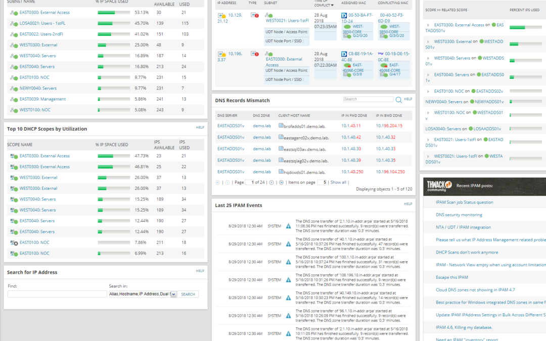Click the DNS Records Mismatch search magnifier icon
The image size is (546, 341).
click(398, 100)
